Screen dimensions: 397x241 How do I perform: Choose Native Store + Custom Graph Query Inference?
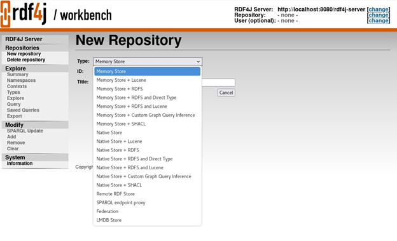[x=148, y=176]
